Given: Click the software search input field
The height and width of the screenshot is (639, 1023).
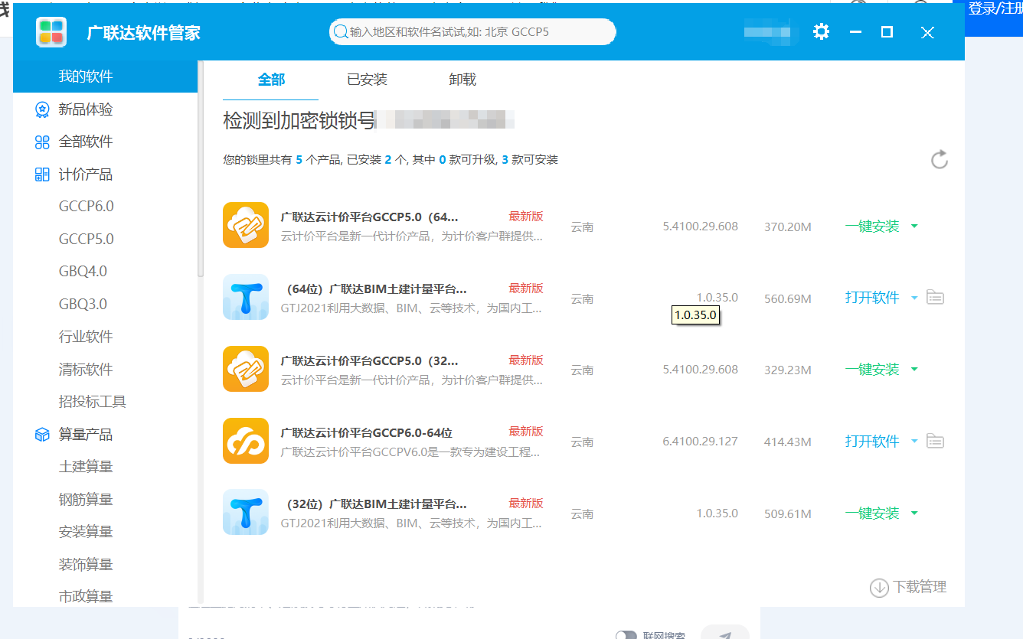Looking at the screenshot, I should click(x=472, y=32).
